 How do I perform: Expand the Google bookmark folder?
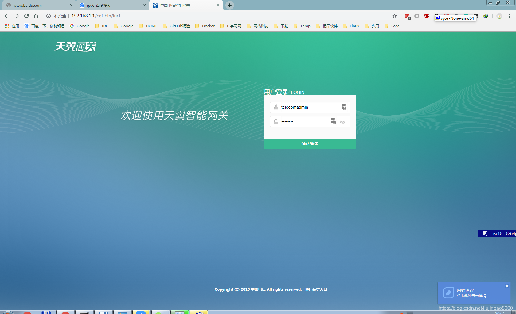(x=124, y=26)
